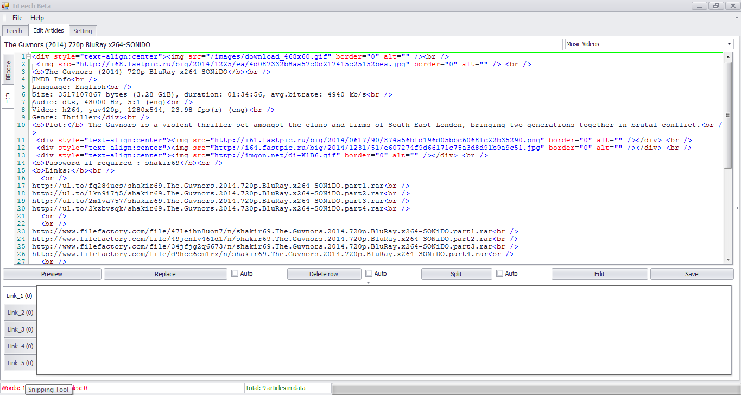Image resolution: width=741 pixels, height=395 pixels.
Task: Click the empty links text area
Action: click(383, 330)
